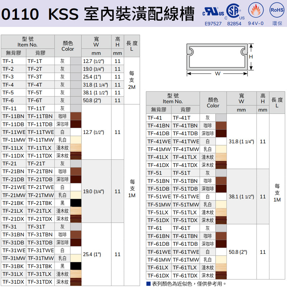Click item number TF-5

8,93
